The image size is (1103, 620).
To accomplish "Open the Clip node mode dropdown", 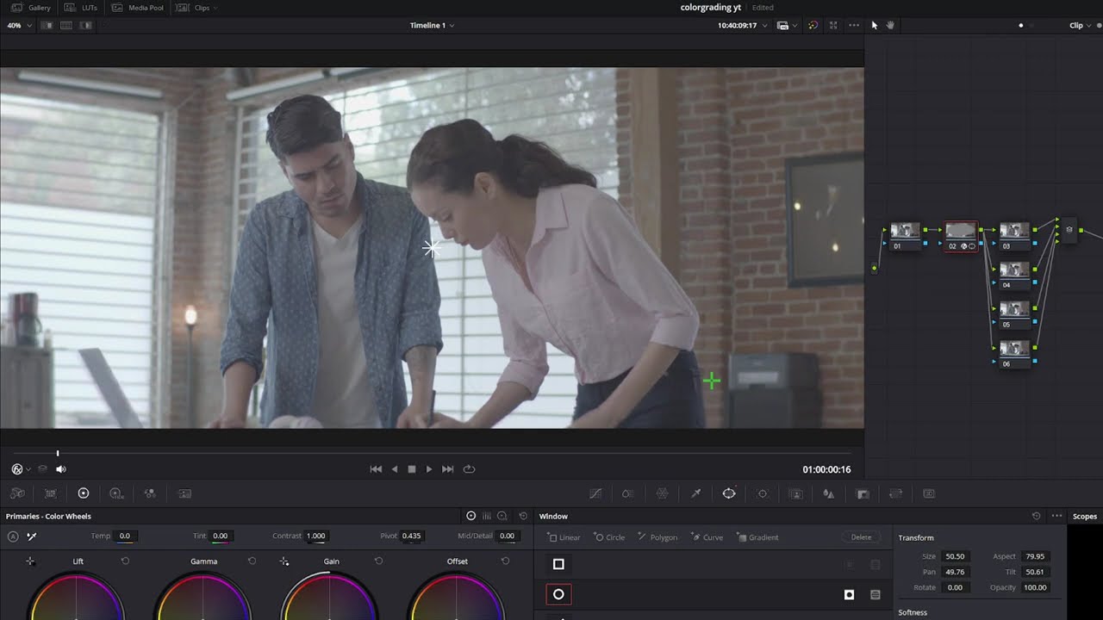I will click(x=1081, y=25).
